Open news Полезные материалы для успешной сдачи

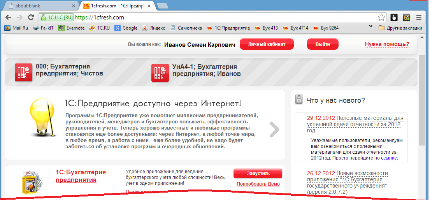[355, 124]
